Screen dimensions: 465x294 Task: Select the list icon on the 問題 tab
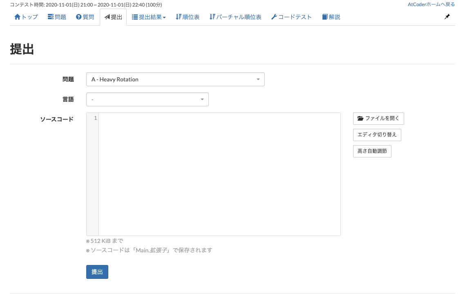(x=50, y=17)
